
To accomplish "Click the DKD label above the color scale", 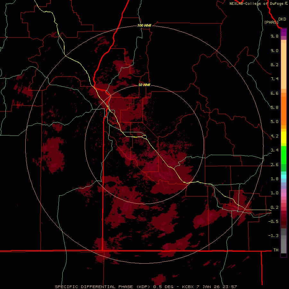I will (282, 19).
